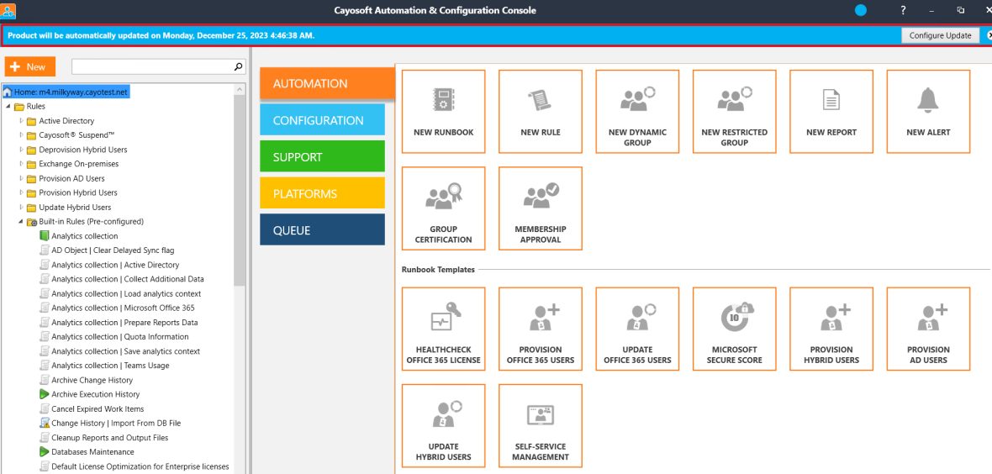Viewport: 992px width, 474px height.
Task: Click the Home icon in the tree
Action: click(8, 92)
